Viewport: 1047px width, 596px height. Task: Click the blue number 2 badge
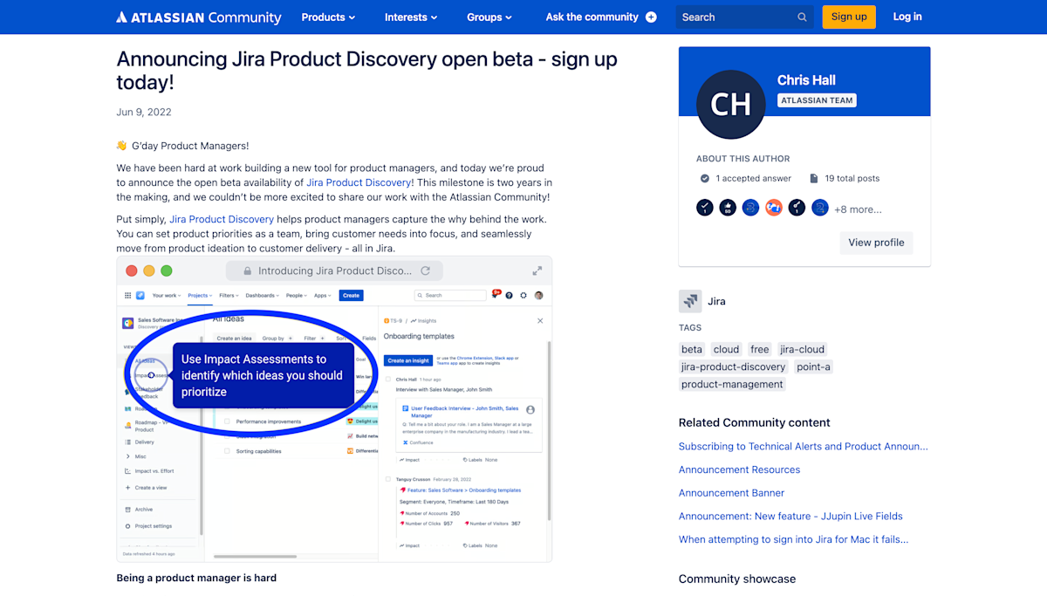point(819,208)
